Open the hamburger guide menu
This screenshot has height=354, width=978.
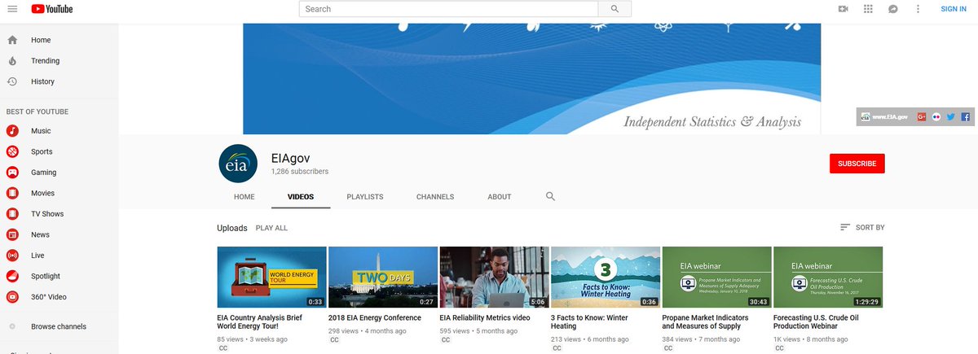click(x=12, y=9)
